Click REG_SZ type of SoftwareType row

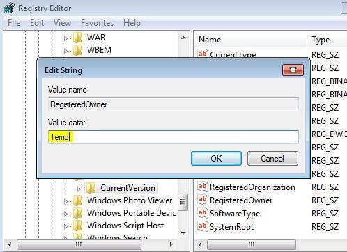tap(325, 214)
